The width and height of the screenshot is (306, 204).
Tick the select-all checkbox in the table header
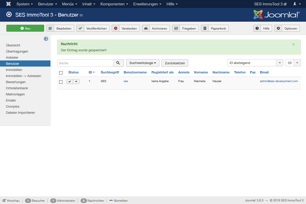coord(61,73)
